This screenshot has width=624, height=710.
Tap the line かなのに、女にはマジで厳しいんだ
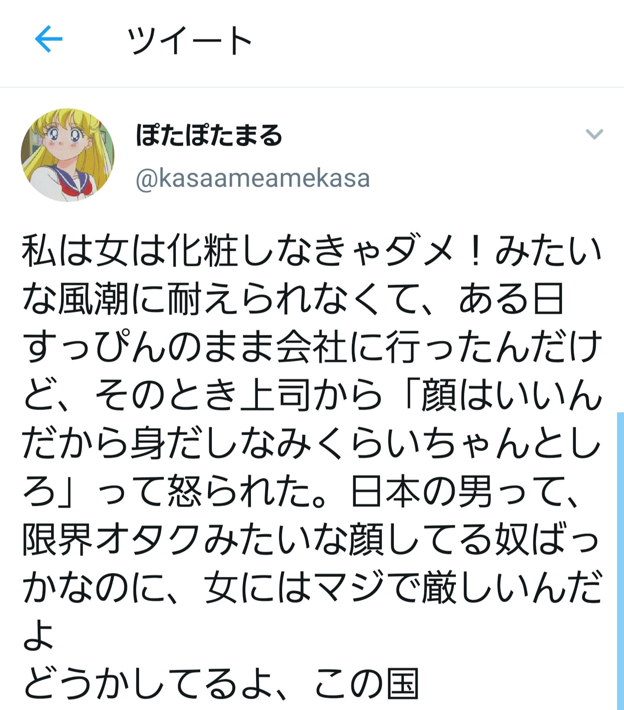click(x=312, y=588)
